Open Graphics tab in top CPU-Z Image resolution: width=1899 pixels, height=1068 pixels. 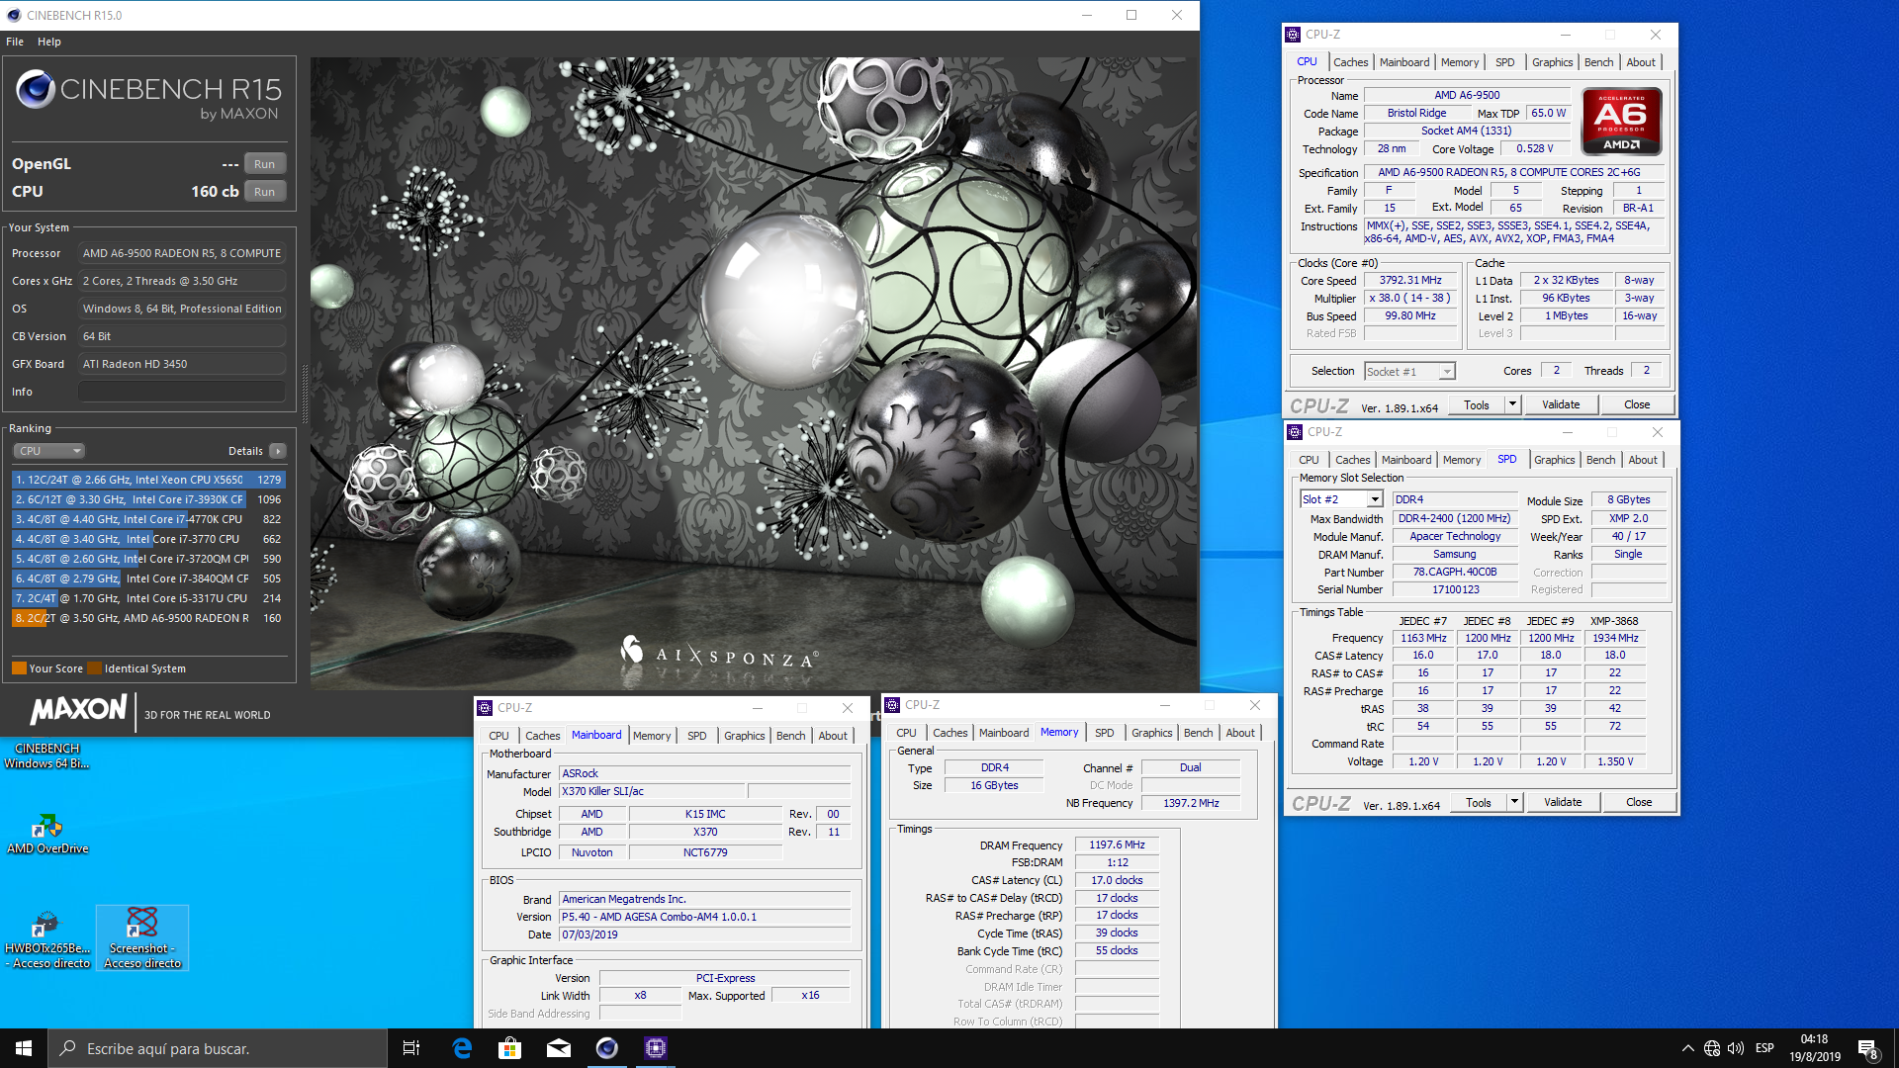[1552, 62]
